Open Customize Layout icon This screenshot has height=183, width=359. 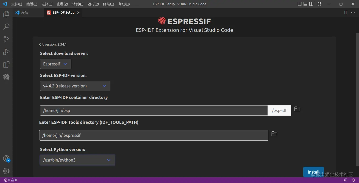click(x=319, y=4)
